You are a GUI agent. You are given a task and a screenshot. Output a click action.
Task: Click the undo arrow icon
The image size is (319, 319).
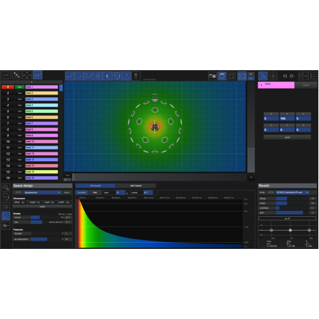(x=285, y=76)
